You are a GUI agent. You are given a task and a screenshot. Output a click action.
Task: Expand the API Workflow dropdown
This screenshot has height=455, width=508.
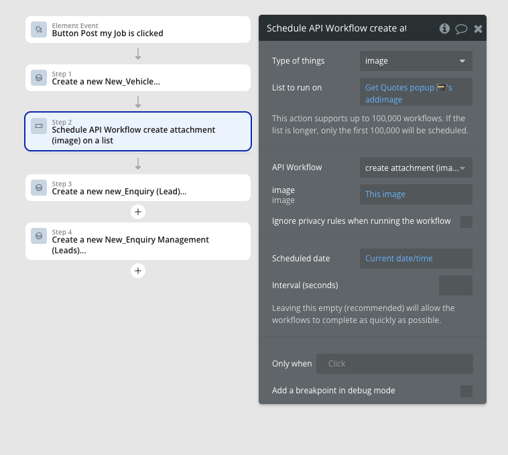[416, 168]
